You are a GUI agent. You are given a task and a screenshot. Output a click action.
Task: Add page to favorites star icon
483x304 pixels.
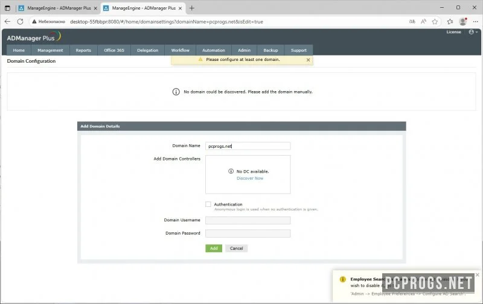435,22
